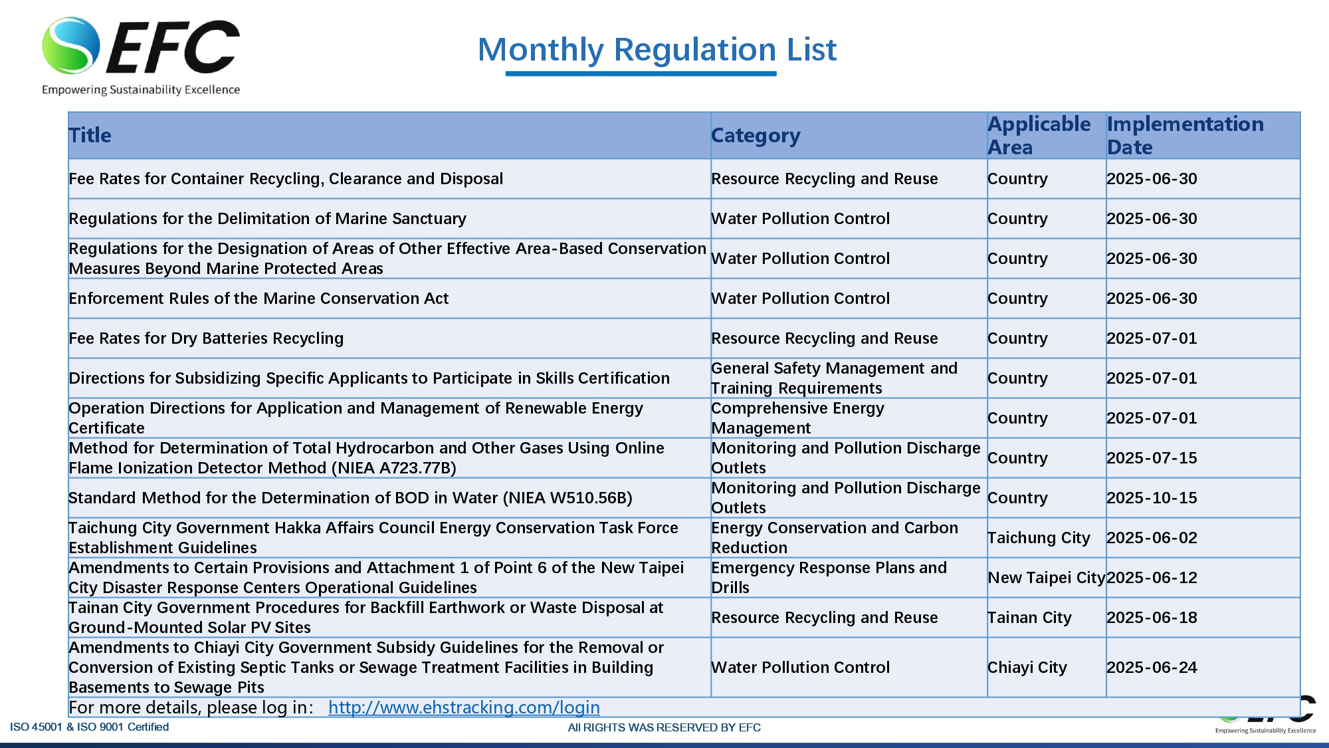Click Water Pollution Control in Chiayi City row

[x=800, y=668]
